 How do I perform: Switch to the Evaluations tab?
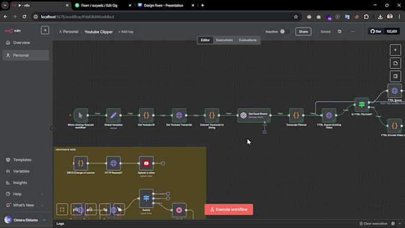pos(248,40)
